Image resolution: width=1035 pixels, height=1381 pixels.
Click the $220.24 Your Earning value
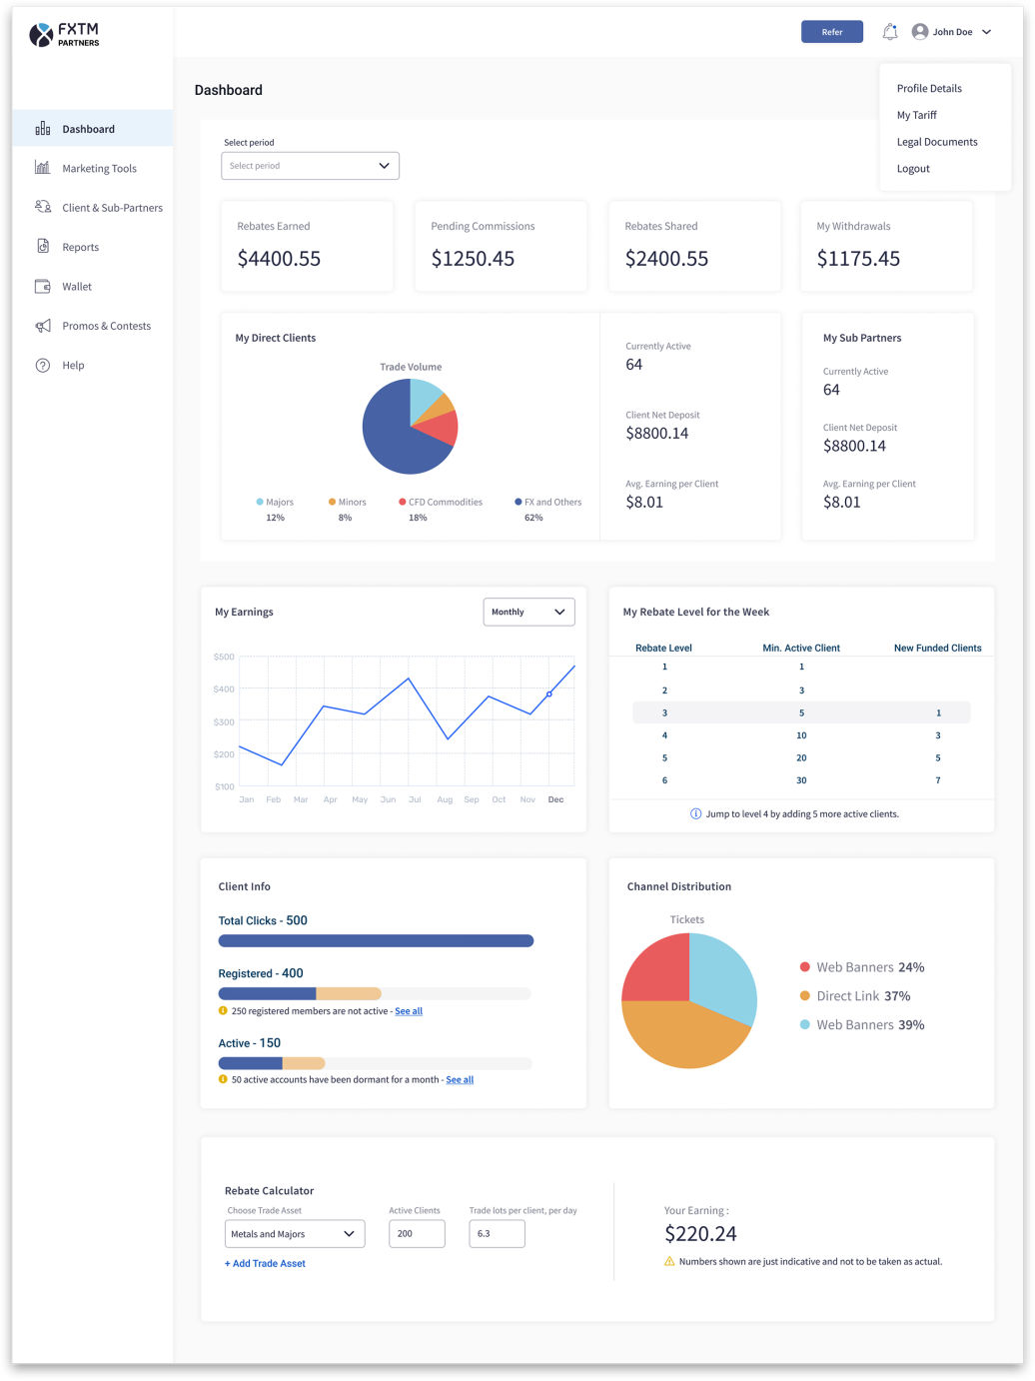pos(700,1234)
